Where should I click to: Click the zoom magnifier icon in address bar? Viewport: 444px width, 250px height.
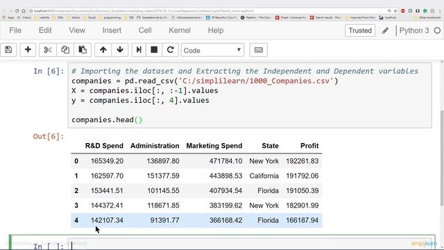[x=389, y=11]
